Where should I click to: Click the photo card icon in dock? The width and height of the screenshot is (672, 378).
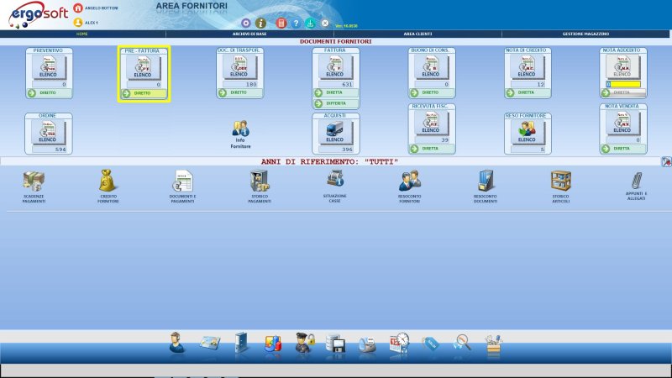[x=209, y=343]
